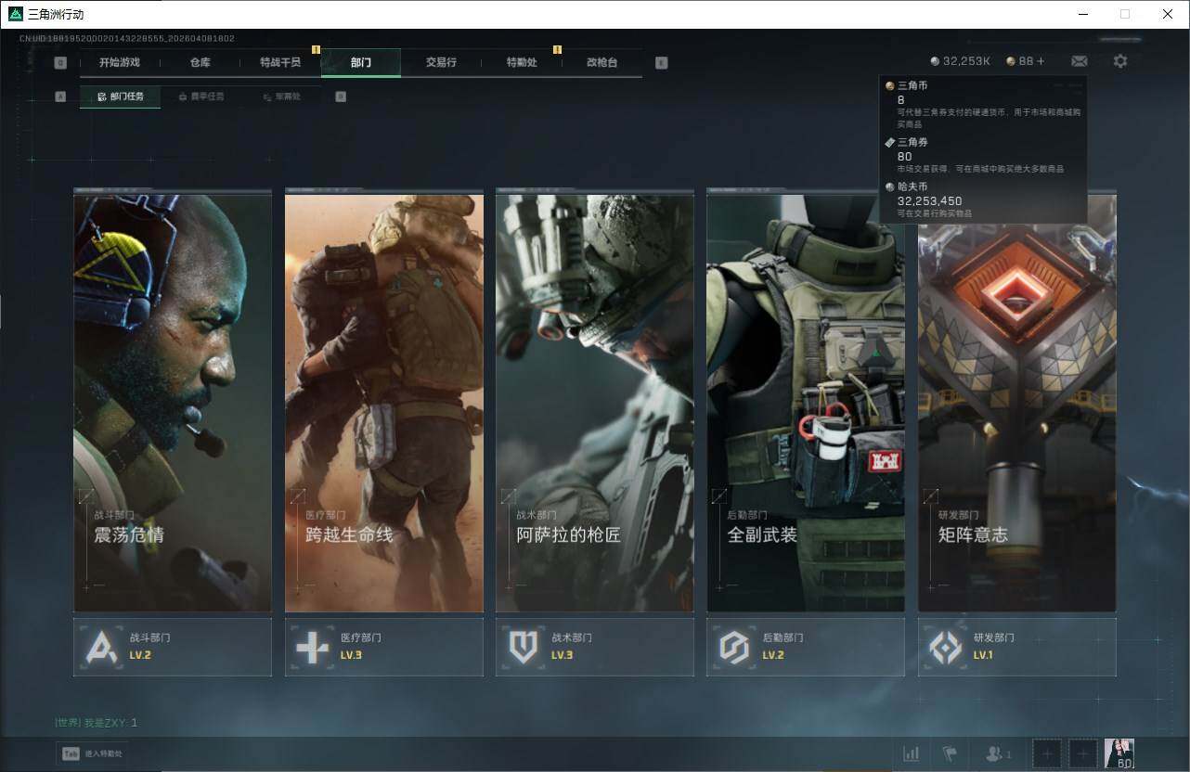Select the 部门任务 sub-tab
Image resolution: width=1190 pixels, height=772 pixels.
121,96
